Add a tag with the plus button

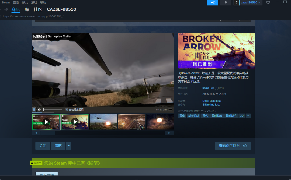click(x=248, y=116)
